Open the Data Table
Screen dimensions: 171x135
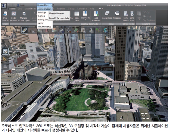(x=76, y=17)
